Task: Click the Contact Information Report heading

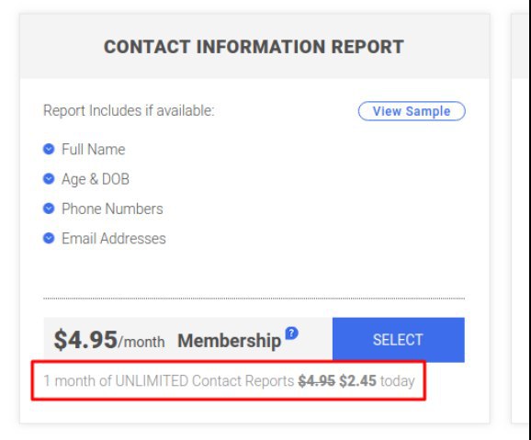Action: [x=254, y=47]
